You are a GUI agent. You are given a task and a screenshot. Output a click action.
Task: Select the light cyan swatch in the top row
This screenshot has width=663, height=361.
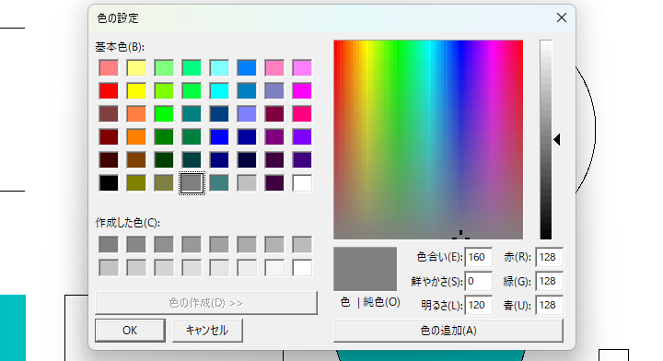tap(219, 67)
